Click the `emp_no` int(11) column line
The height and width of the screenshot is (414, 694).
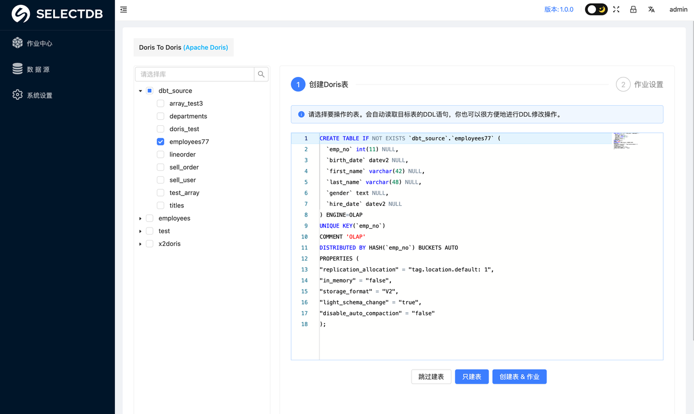pyautogui.click(x=362, y=150)
